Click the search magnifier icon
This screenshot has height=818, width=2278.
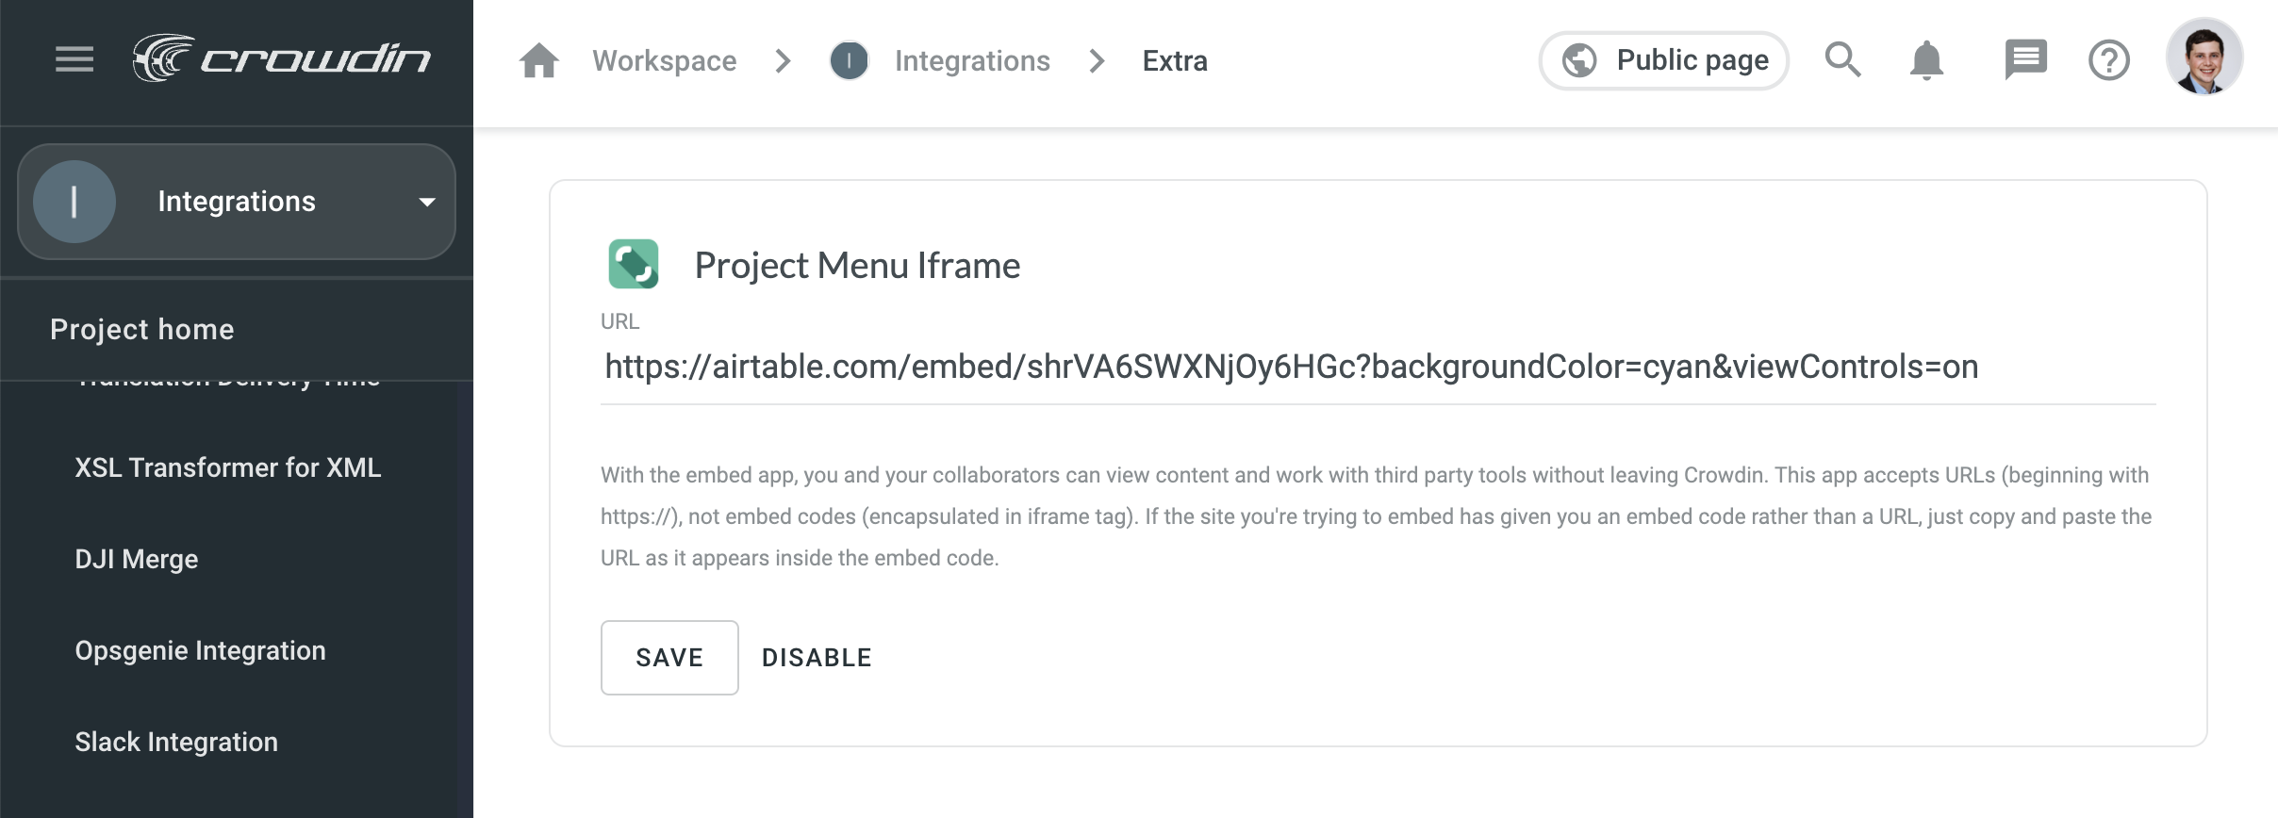[1843, 60]
